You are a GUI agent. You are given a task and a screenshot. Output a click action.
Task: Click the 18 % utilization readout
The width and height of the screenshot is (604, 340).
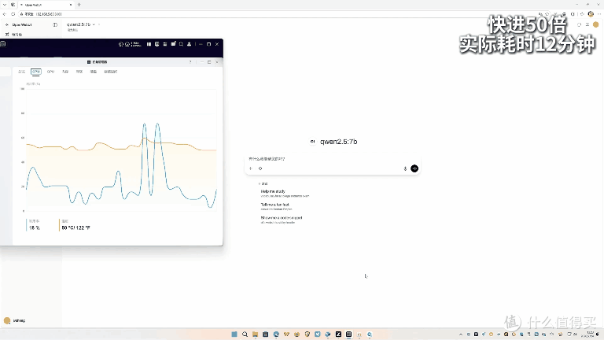tap(35, 227)
